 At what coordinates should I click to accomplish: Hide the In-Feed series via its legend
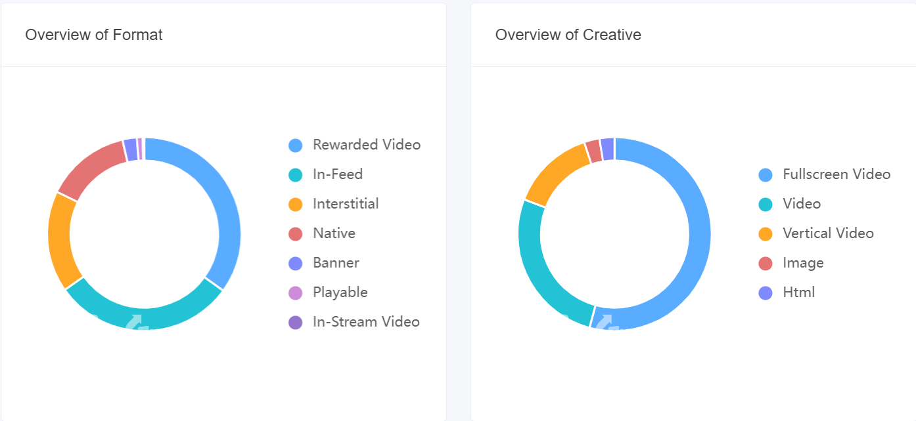click(x=337, y=174)
